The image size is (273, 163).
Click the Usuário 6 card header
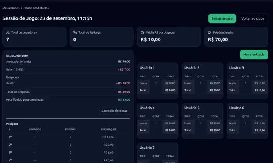(x=237, y=108)
